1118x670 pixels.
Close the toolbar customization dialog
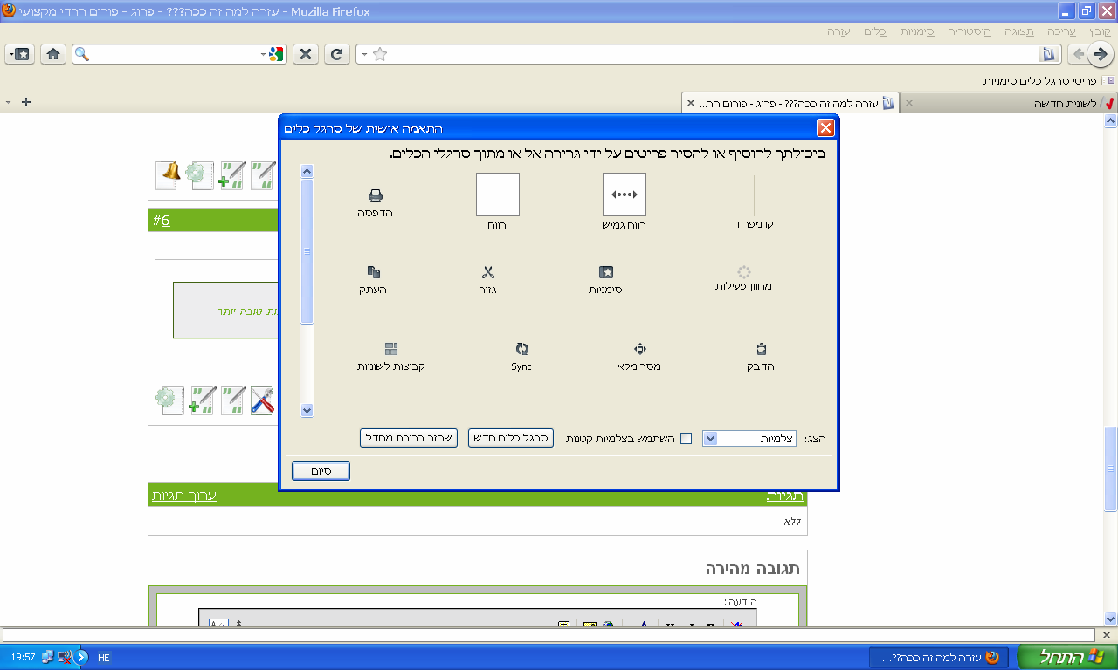[x=825, y=128]
